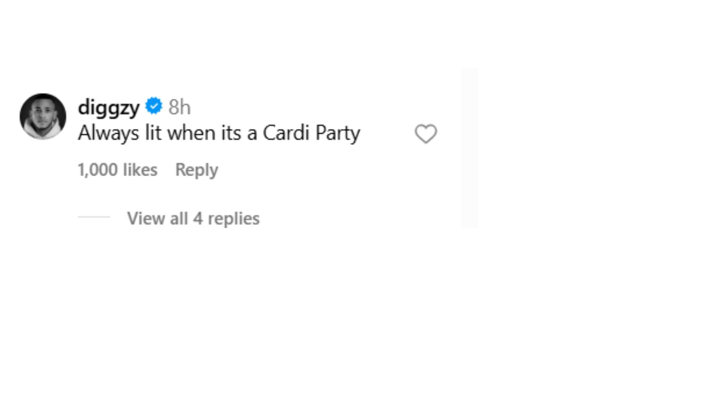Reply to diggzy's comment
This screenshot has height=404, width=719.
coord(197,170)
